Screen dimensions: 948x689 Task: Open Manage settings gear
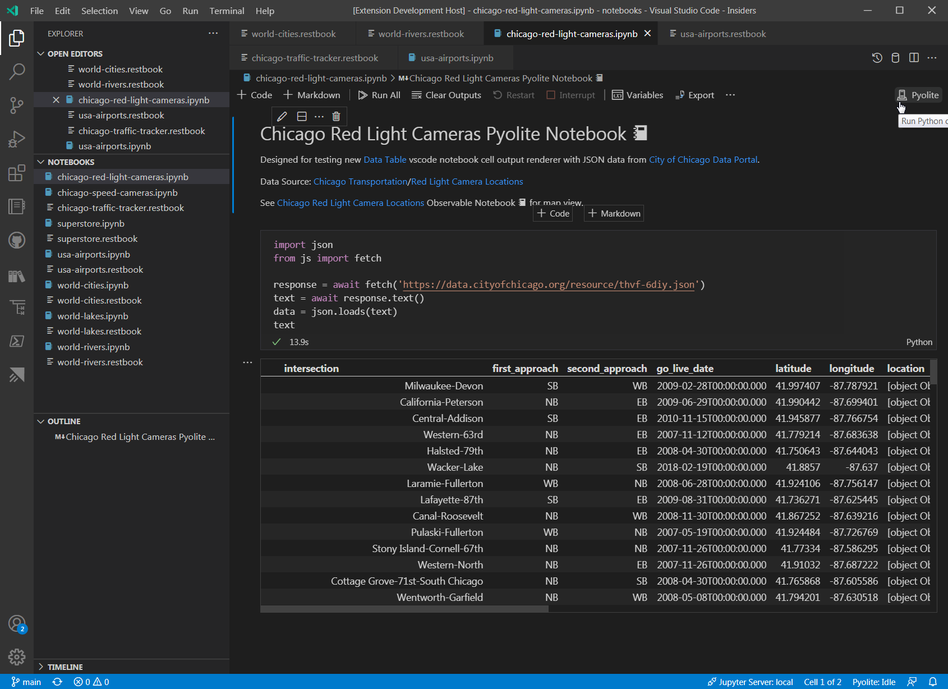[17, 656]
